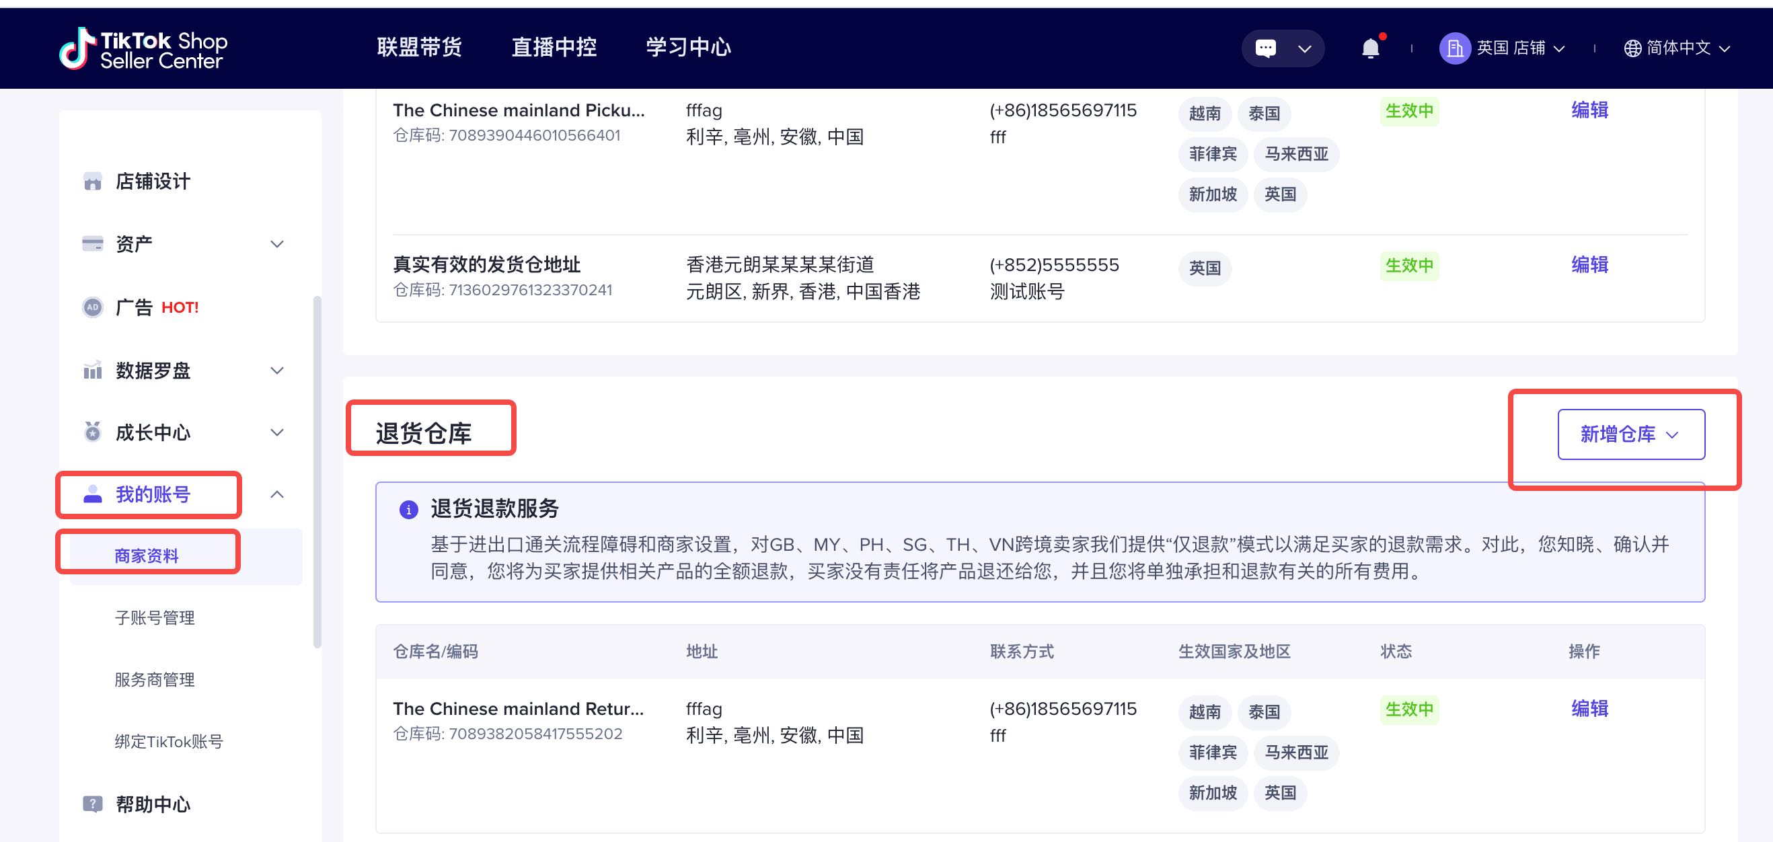
Task: Click the 马来西亚 tag in return warehouse row
Action: [1296, 752]
